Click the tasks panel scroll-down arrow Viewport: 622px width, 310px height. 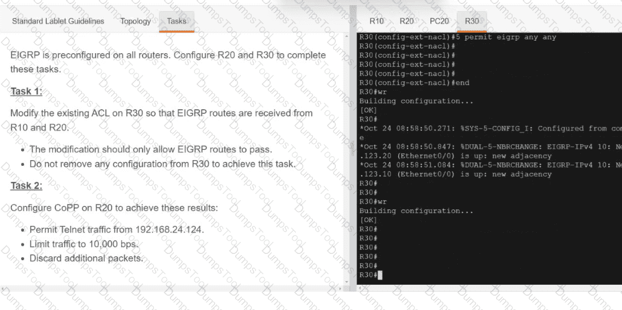click(x=346, y=281)
